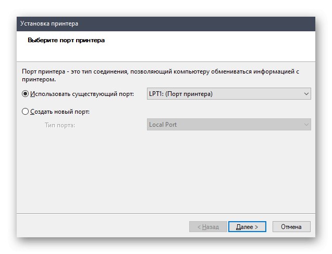Screen dimensions: 332x254
Task: Select the "Использовать существующий порт" radio button
Action: pos(26,94)
